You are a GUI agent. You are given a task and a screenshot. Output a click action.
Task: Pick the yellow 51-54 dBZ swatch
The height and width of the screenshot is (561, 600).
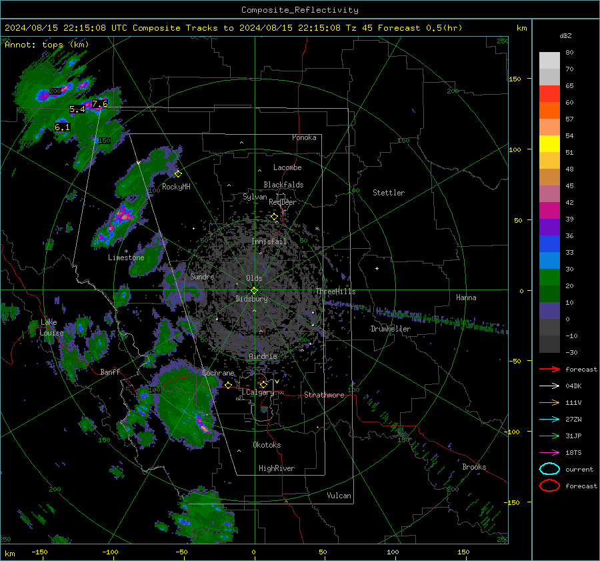point(549,143)
